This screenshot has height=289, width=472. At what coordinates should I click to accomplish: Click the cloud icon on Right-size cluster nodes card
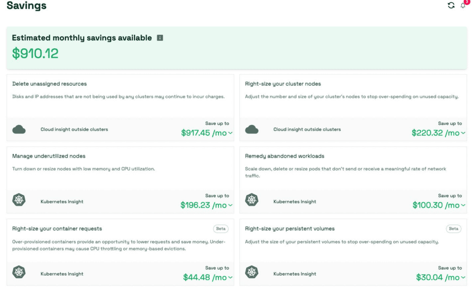click(252, 130)
